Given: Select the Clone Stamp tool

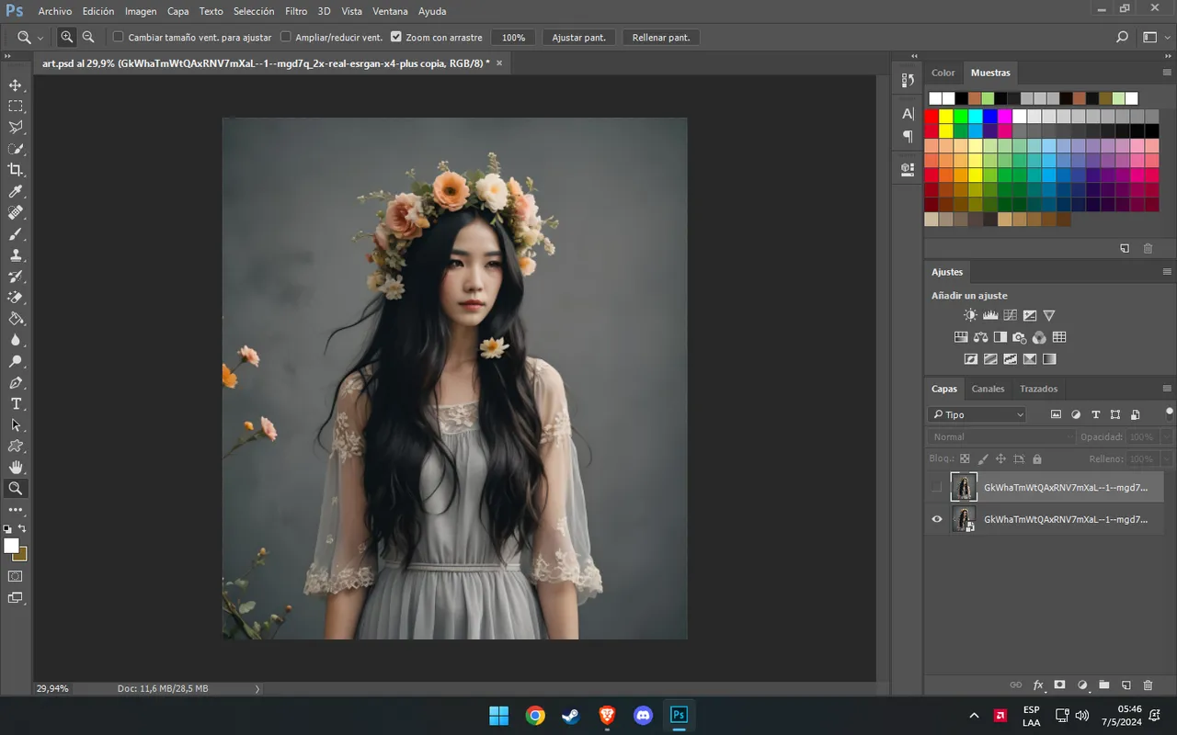Looking at the screenshot, I should [x=16, y=255].
